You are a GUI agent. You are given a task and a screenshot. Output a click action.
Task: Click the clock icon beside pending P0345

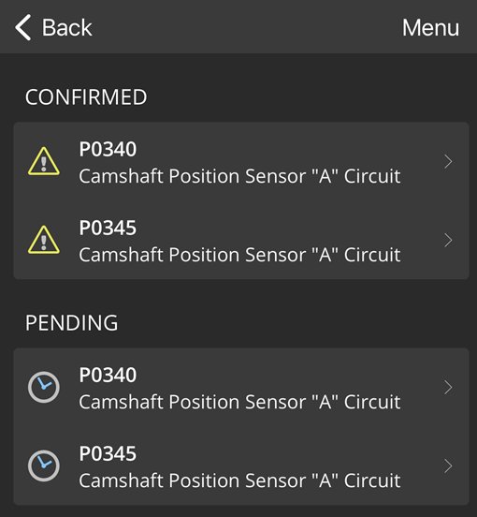[44, 465]
